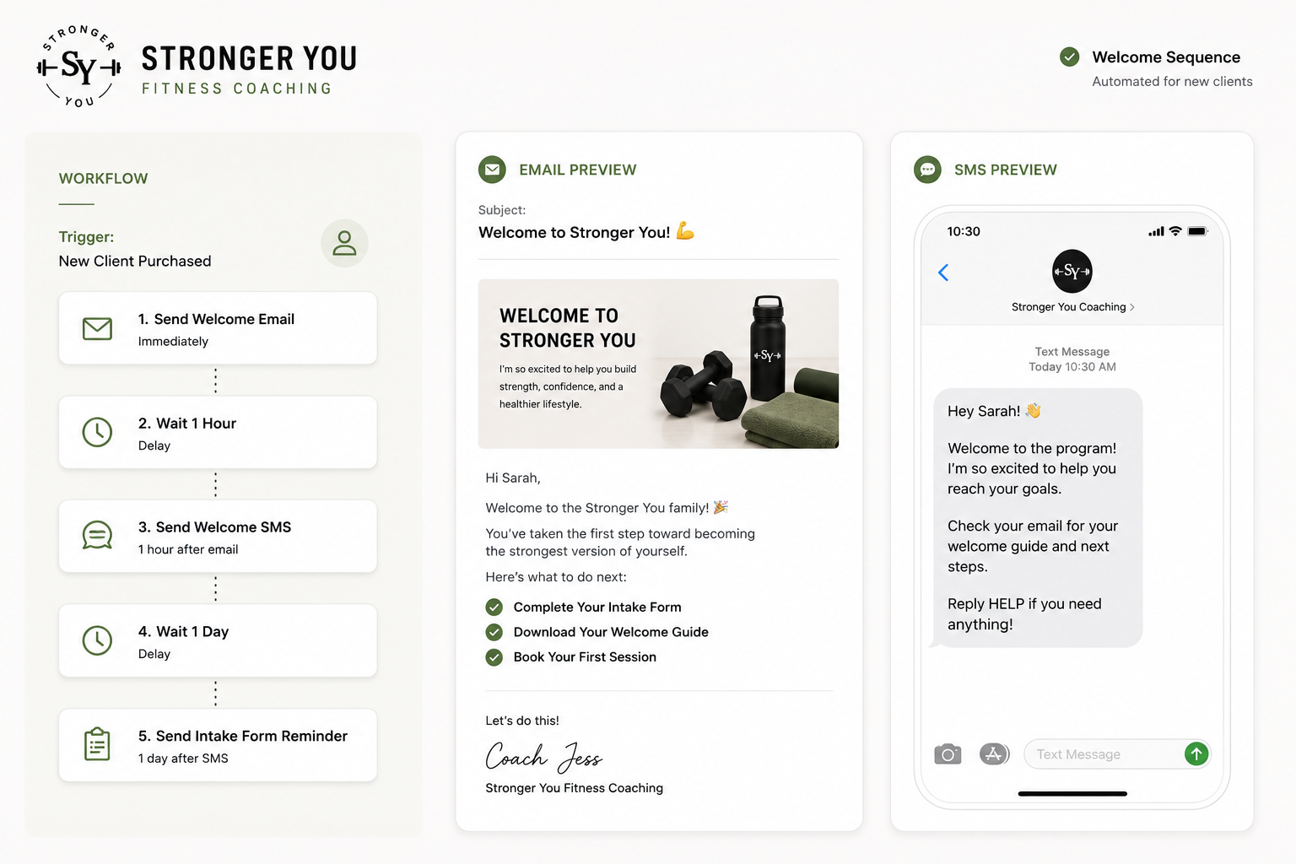
Task: Click the Coach Jess signature
Action: pyautogui.click(x=543, y=756)
